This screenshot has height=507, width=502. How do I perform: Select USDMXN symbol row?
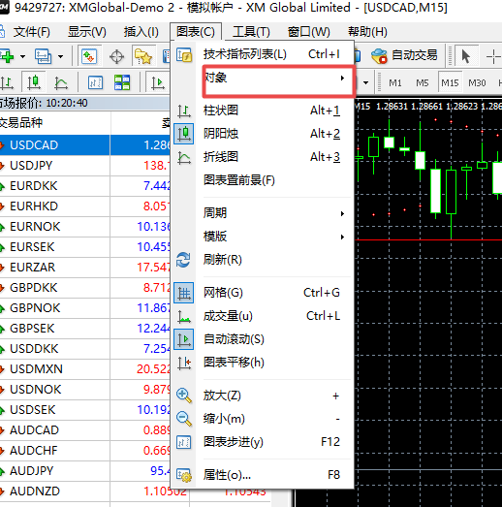(x=84, y=369)
